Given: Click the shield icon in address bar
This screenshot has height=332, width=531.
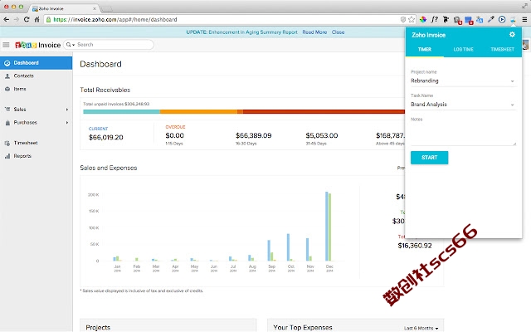Looking at the screenshot, I should (x=403, y=20).
